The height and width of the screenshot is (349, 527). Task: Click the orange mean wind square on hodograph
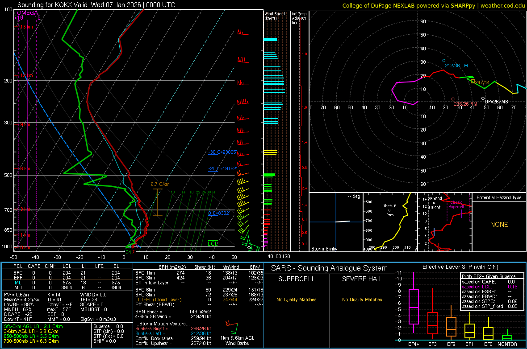[x=473, y=81]
